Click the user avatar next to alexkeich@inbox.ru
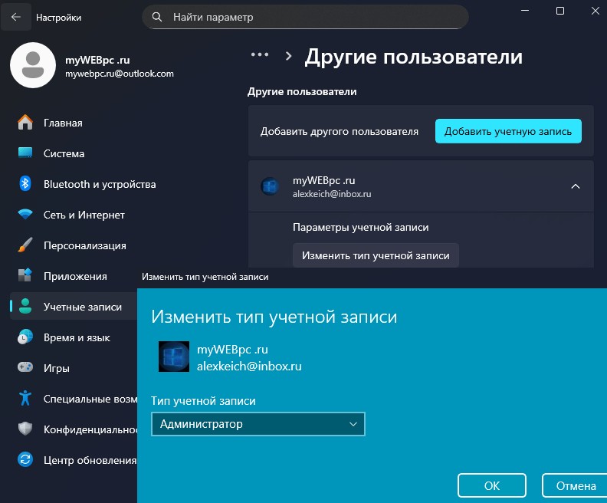607x503 pixels. pyautogui.click(x=270, y=186)
